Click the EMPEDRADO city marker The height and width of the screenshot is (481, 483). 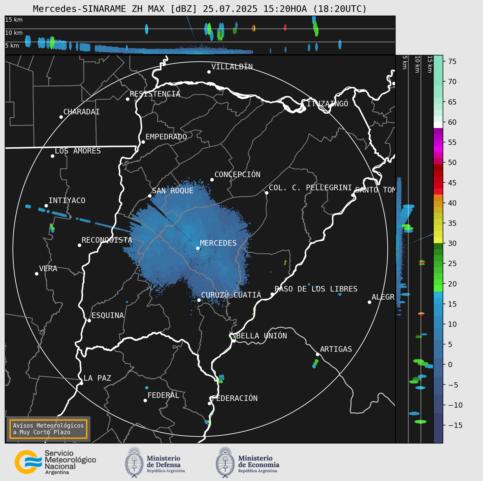143,142
